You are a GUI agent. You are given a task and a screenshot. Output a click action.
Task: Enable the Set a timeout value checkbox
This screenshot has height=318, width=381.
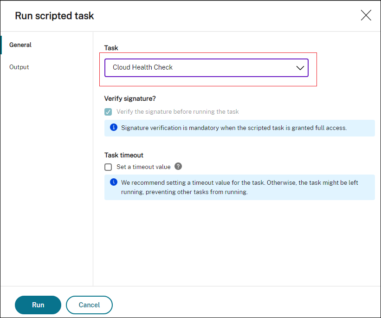pyautogui.click(x=108, y=167)
